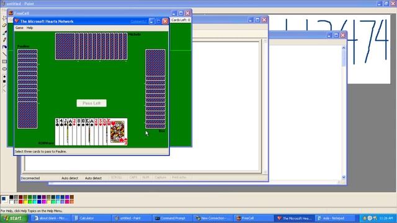Click Michele's face-down hand of cards
397x223 pixels.
tap(91, 46)
